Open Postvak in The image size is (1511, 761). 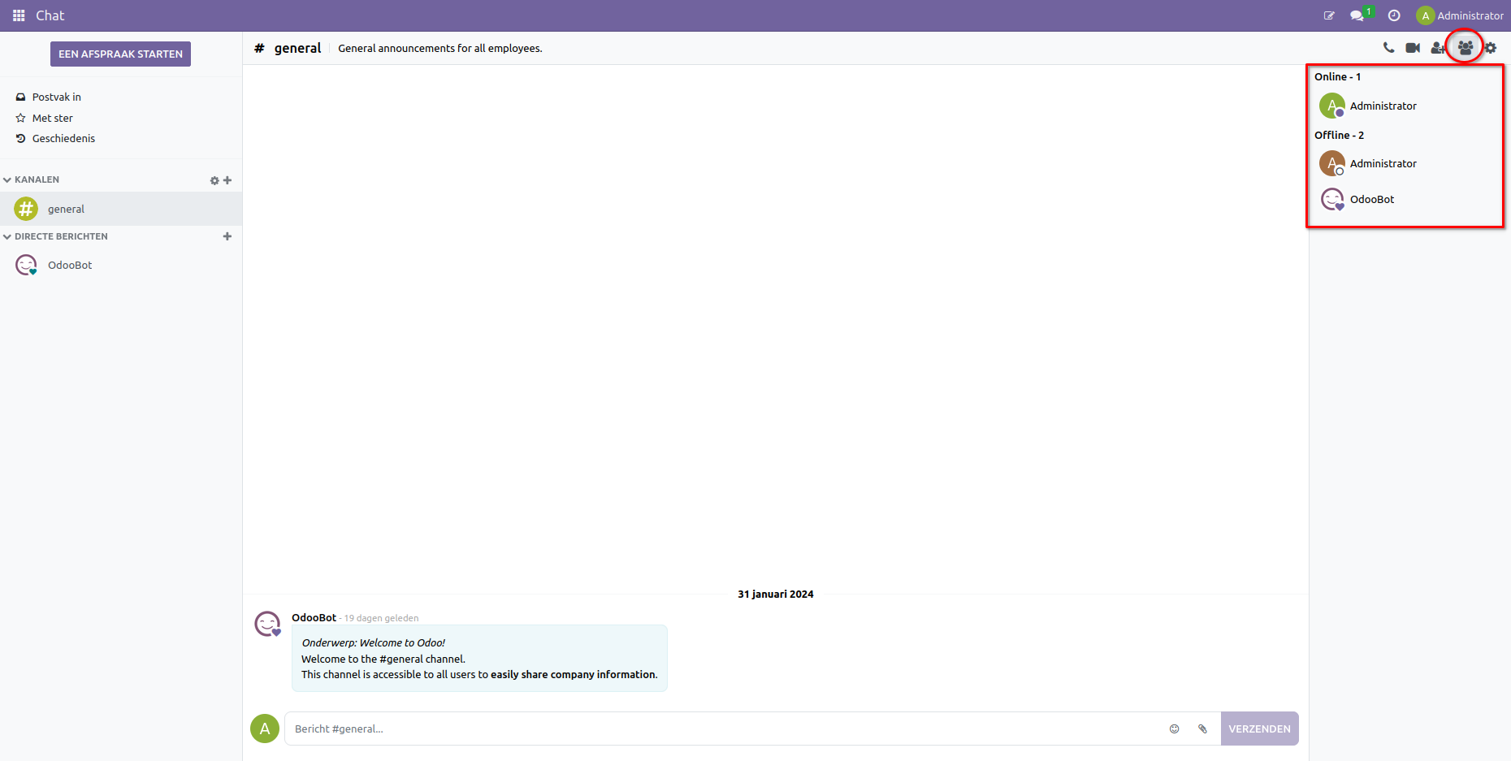[x=56, y=96]
